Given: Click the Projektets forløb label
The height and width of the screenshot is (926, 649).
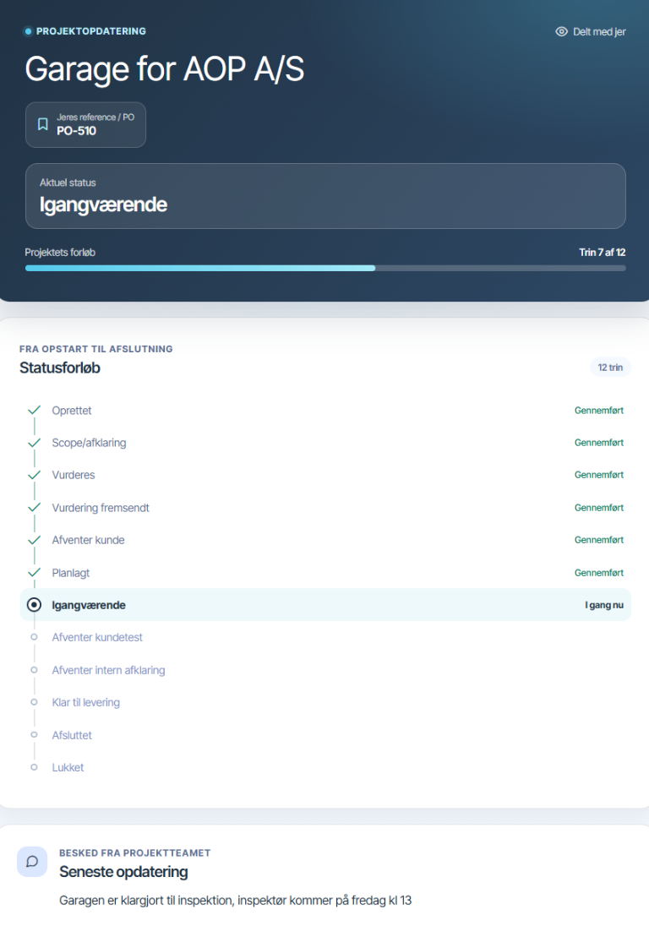Looking at the screenshot, I should click(x=60, y=252).
